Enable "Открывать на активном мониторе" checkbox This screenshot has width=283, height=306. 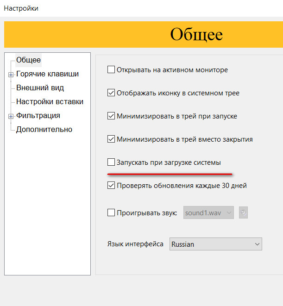pyautogui.click(x=111, y=70)
